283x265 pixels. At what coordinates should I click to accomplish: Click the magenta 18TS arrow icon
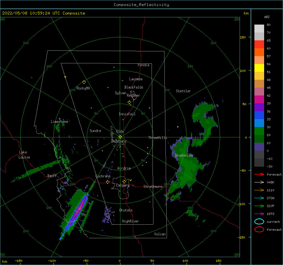[x=259, y=214]
